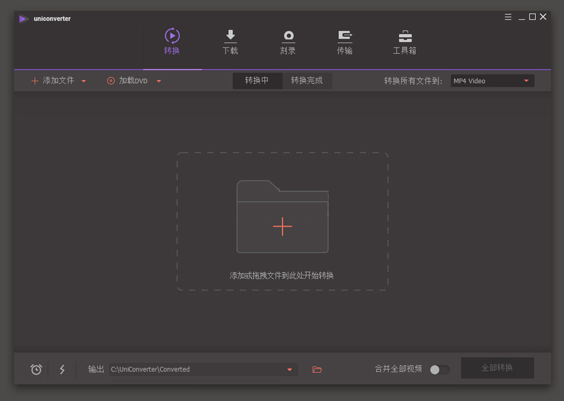
Task: Expand the output path dropdown arrow
Action: click(x=290, y=369)
